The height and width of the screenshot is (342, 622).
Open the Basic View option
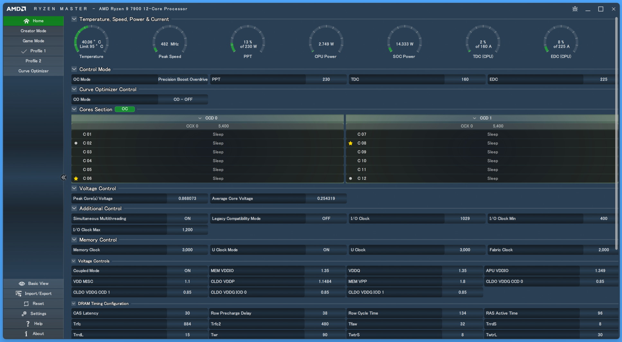[33, 284]
